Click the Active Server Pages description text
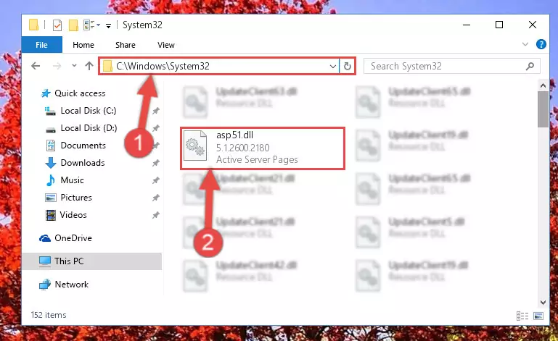This screenshot has height=341, width=558. coord(257,159)
